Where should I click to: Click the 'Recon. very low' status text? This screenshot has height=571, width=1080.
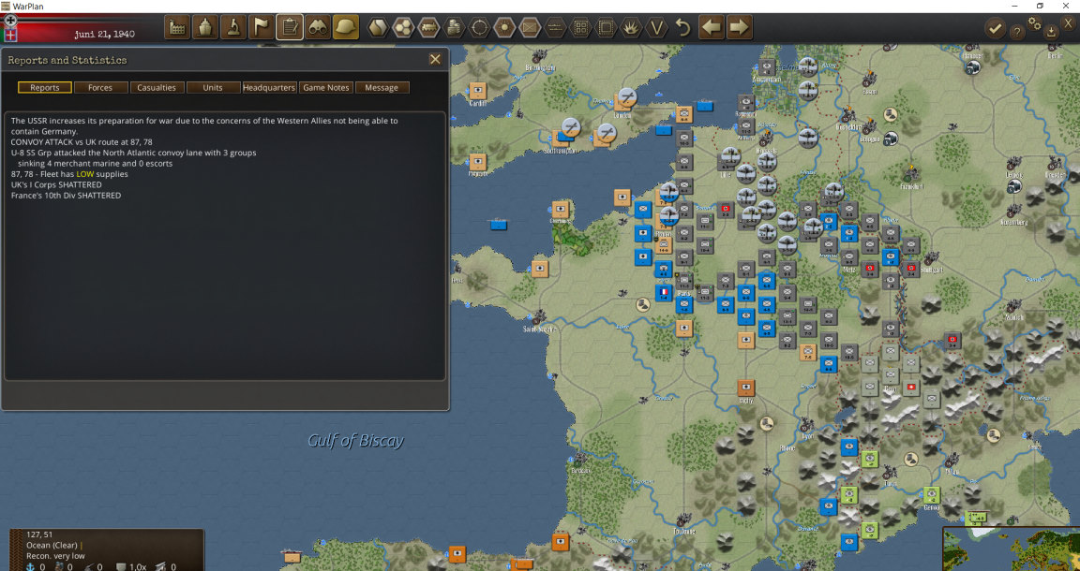click(x=56, y=556)
